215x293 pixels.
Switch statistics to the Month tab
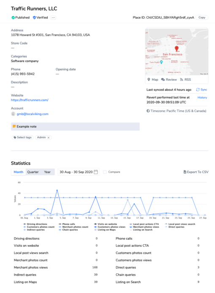(x=19, y=172)
